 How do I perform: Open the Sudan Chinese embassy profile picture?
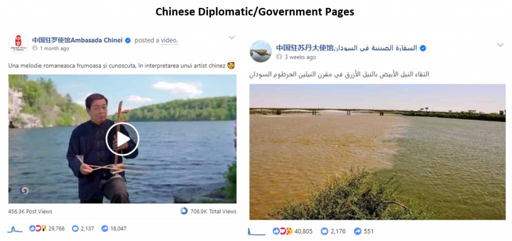tap(260, 51)
